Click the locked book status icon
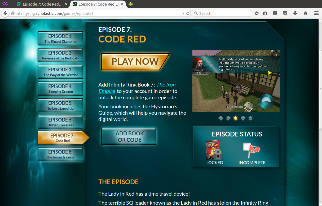 click(214, 150)
